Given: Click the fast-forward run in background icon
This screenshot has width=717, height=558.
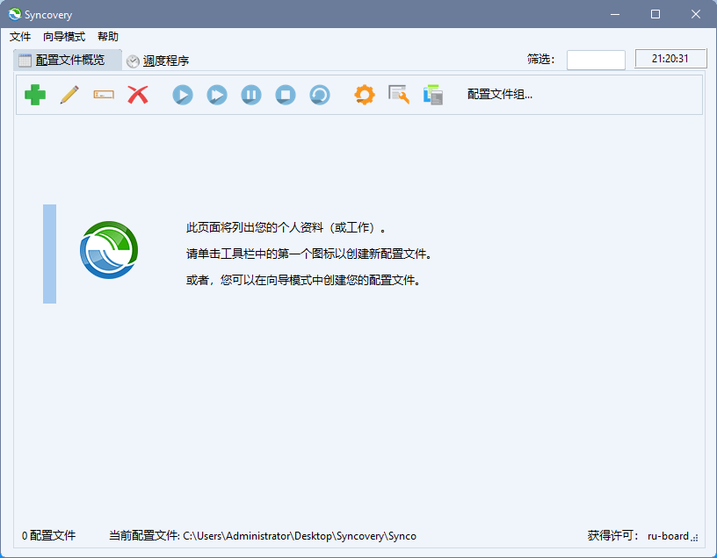Looking at the screenshot, I should pyautogui.click(x=217, y=95).
